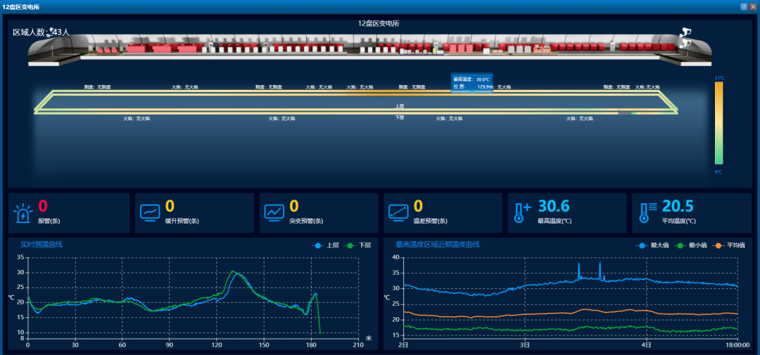Click the small camera icon beside 区域人数
760x355 pixels.
tap(50, 31)
